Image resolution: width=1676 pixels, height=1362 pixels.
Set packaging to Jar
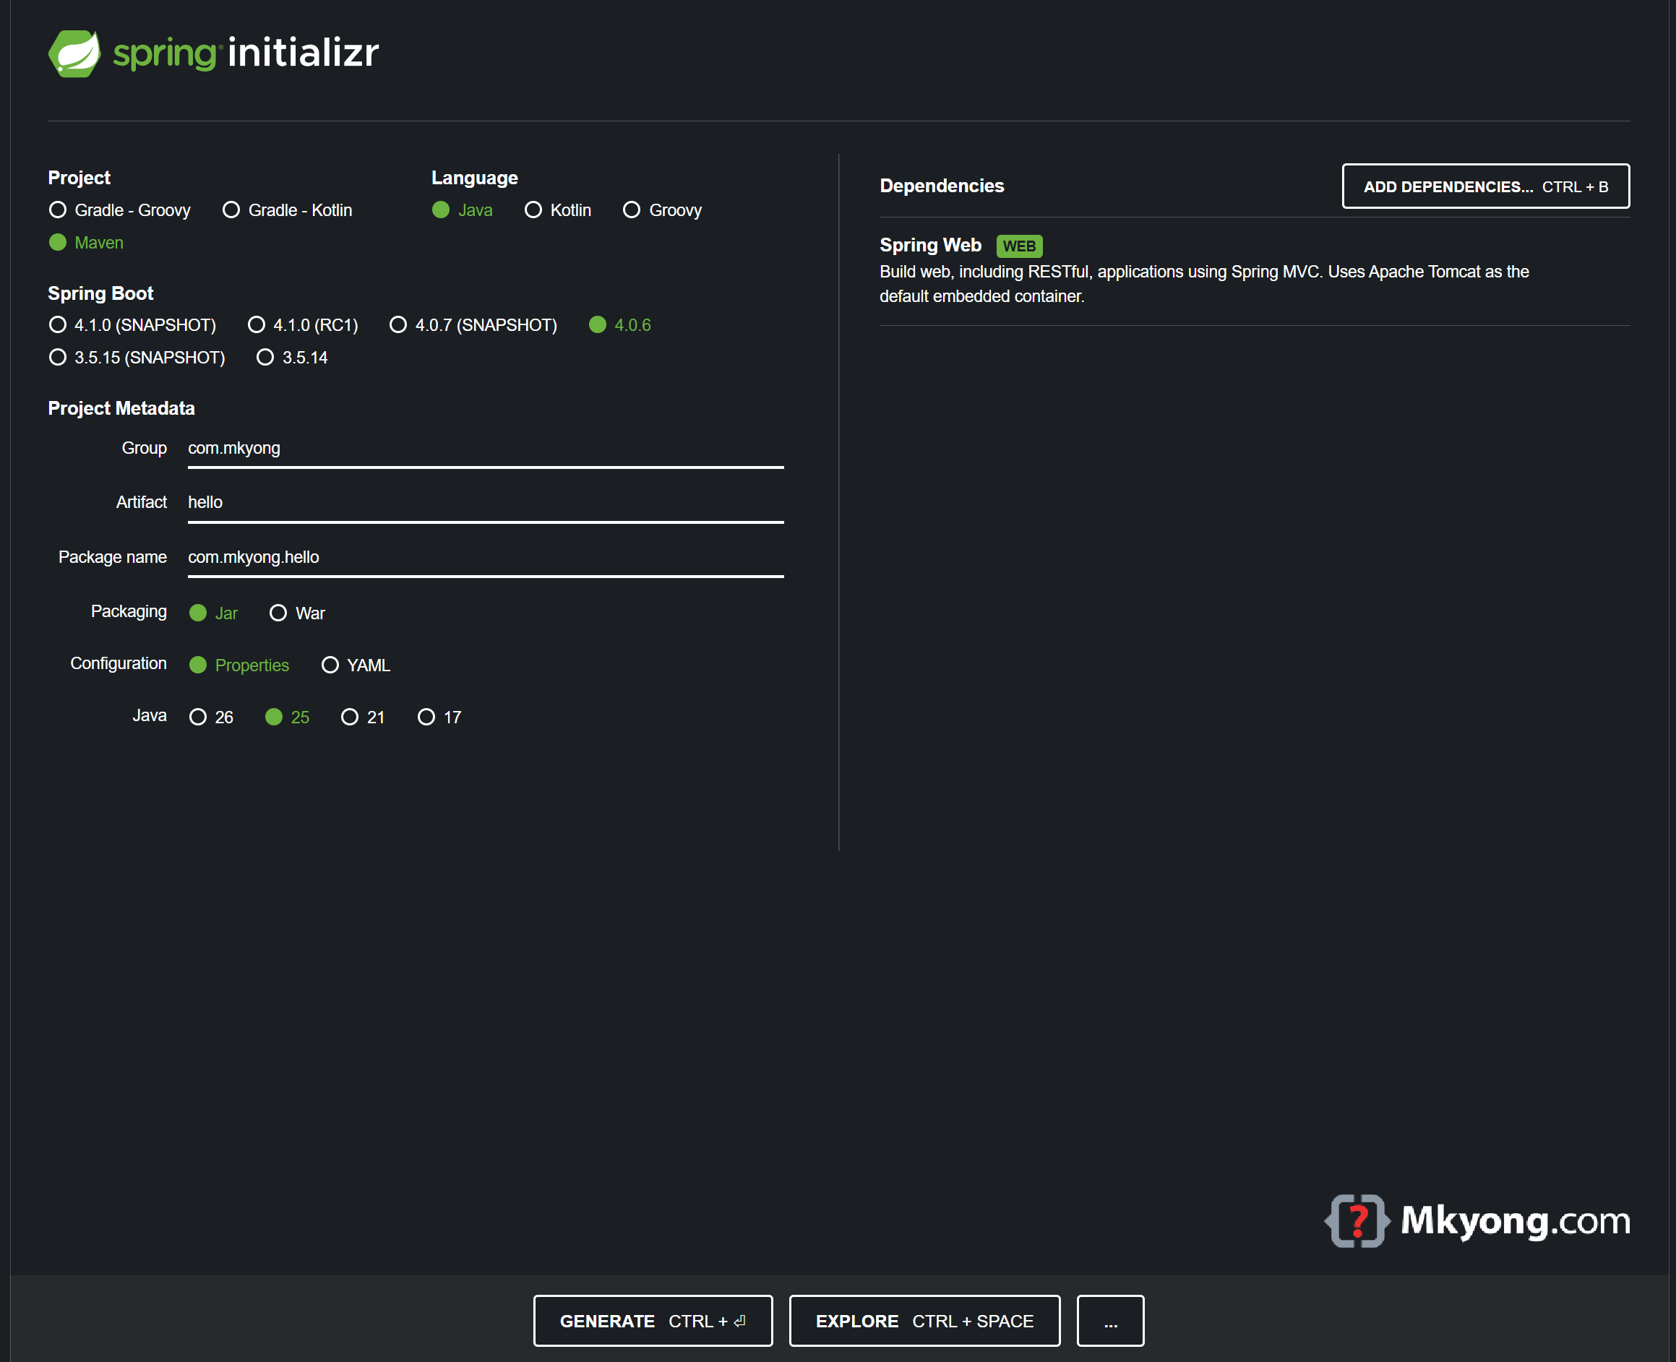(x=213, y=613)
